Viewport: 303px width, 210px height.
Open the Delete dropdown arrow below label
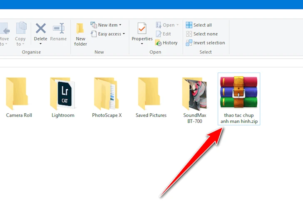(x=41, y=44)
